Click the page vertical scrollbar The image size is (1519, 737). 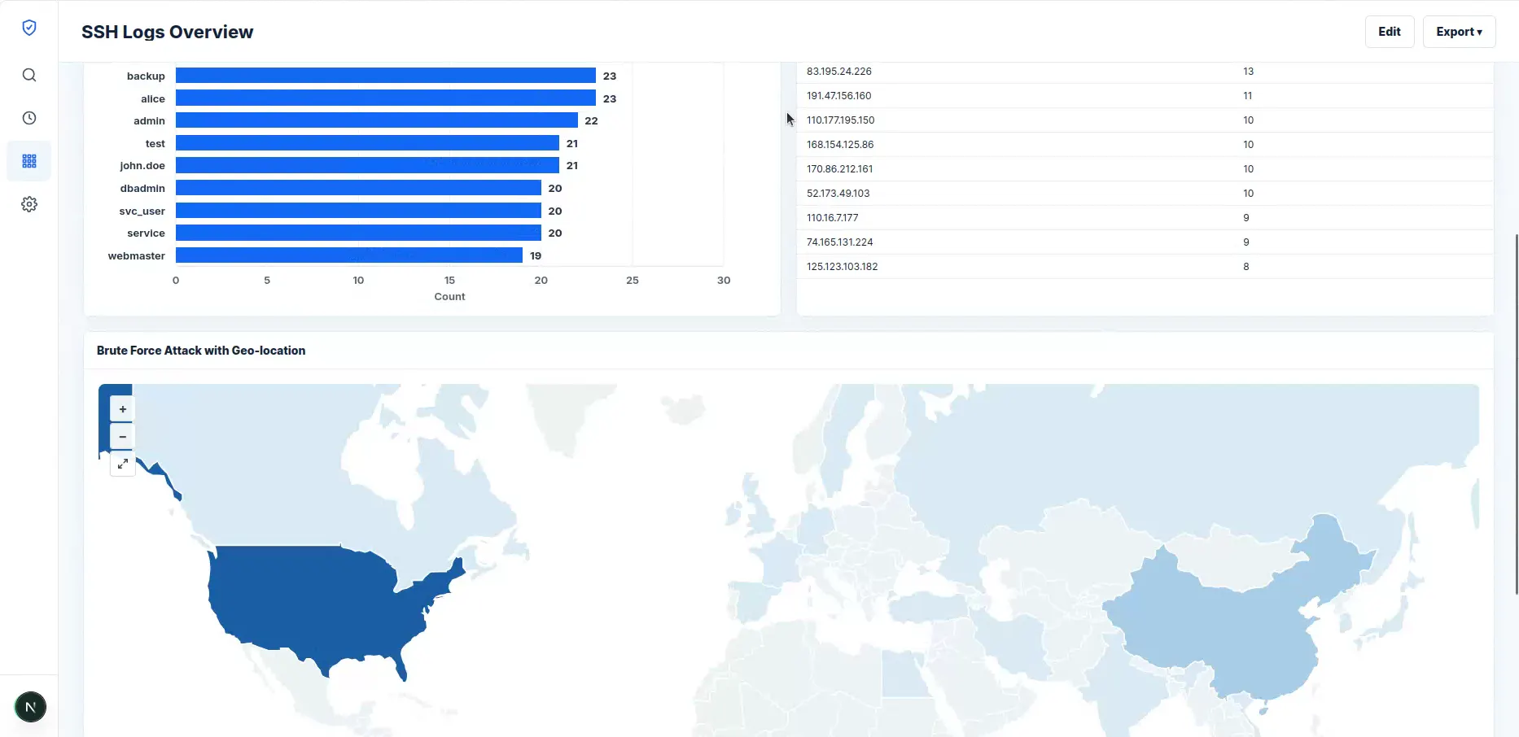(x=1516, y=415)
